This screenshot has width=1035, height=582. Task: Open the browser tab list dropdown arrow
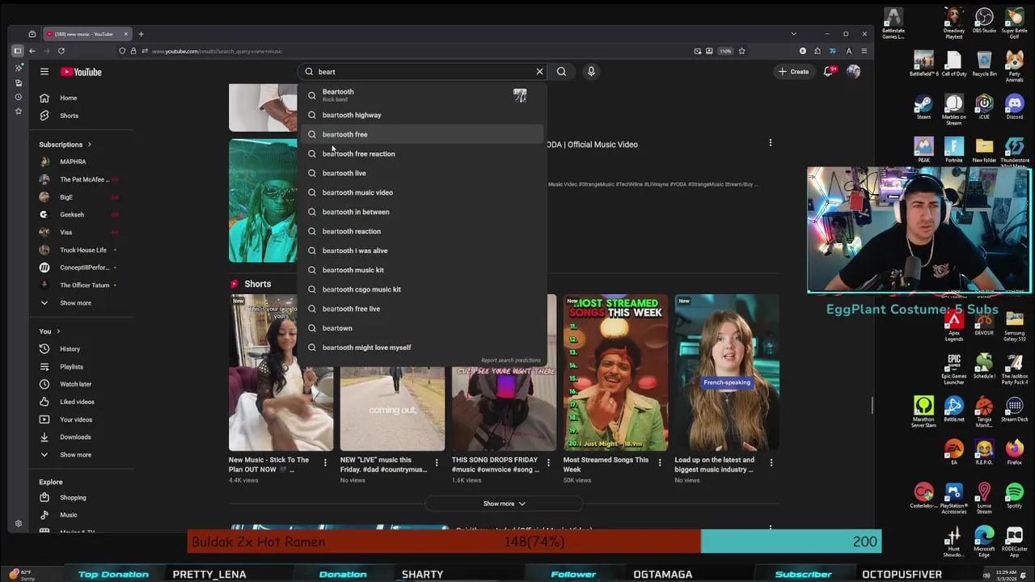pos(793,34)
